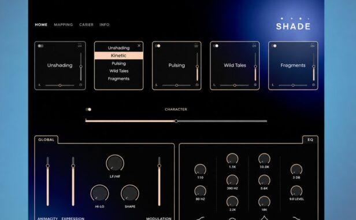This screenshot has height=220, width=356.
Task: Adjust the Pulsing vertical volume slider
Action: pyautogui.click(x=197, y=67)
